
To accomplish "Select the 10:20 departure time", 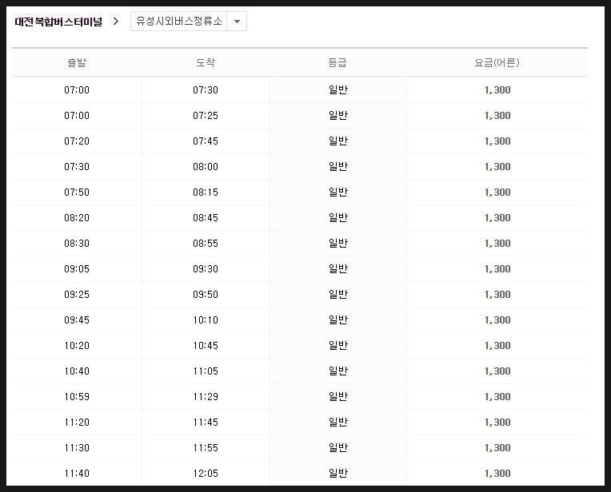I will click(x=77, y=346).
